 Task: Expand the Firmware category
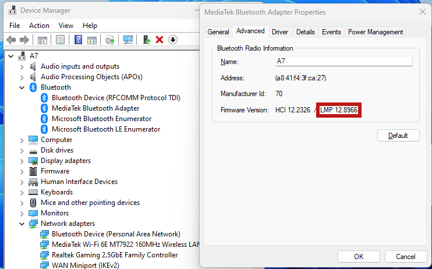pyautogui.click(x=22, y=171)
